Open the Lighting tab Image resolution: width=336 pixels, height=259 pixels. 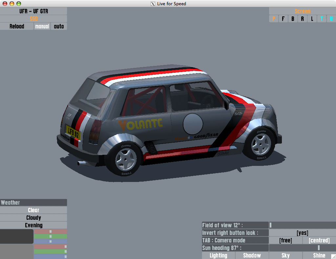(218, 255)
